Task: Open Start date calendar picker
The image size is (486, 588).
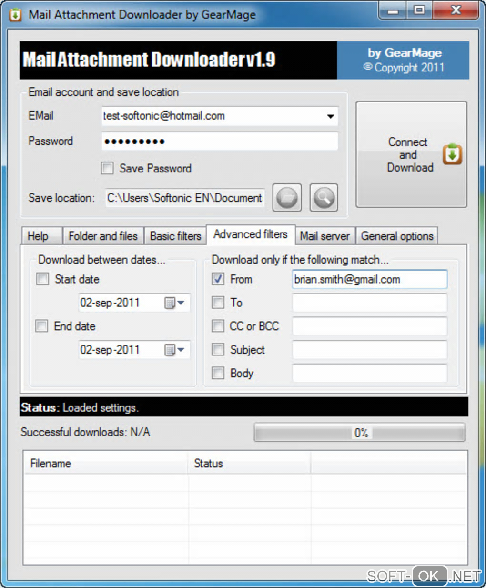Action: click(174, 303)
